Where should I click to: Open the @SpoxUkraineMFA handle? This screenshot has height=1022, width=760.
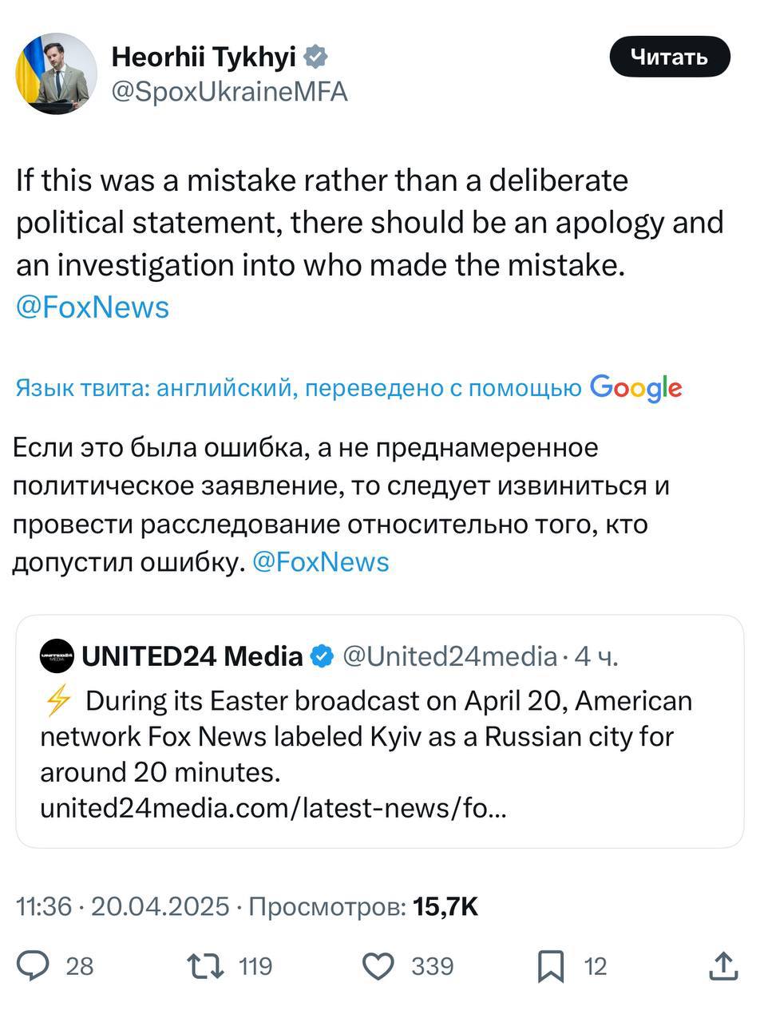coord(230,92)
